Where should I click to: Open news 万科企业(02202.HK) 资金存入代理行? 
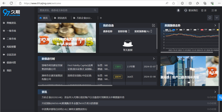pyautogui.click(x=83, y=97)
